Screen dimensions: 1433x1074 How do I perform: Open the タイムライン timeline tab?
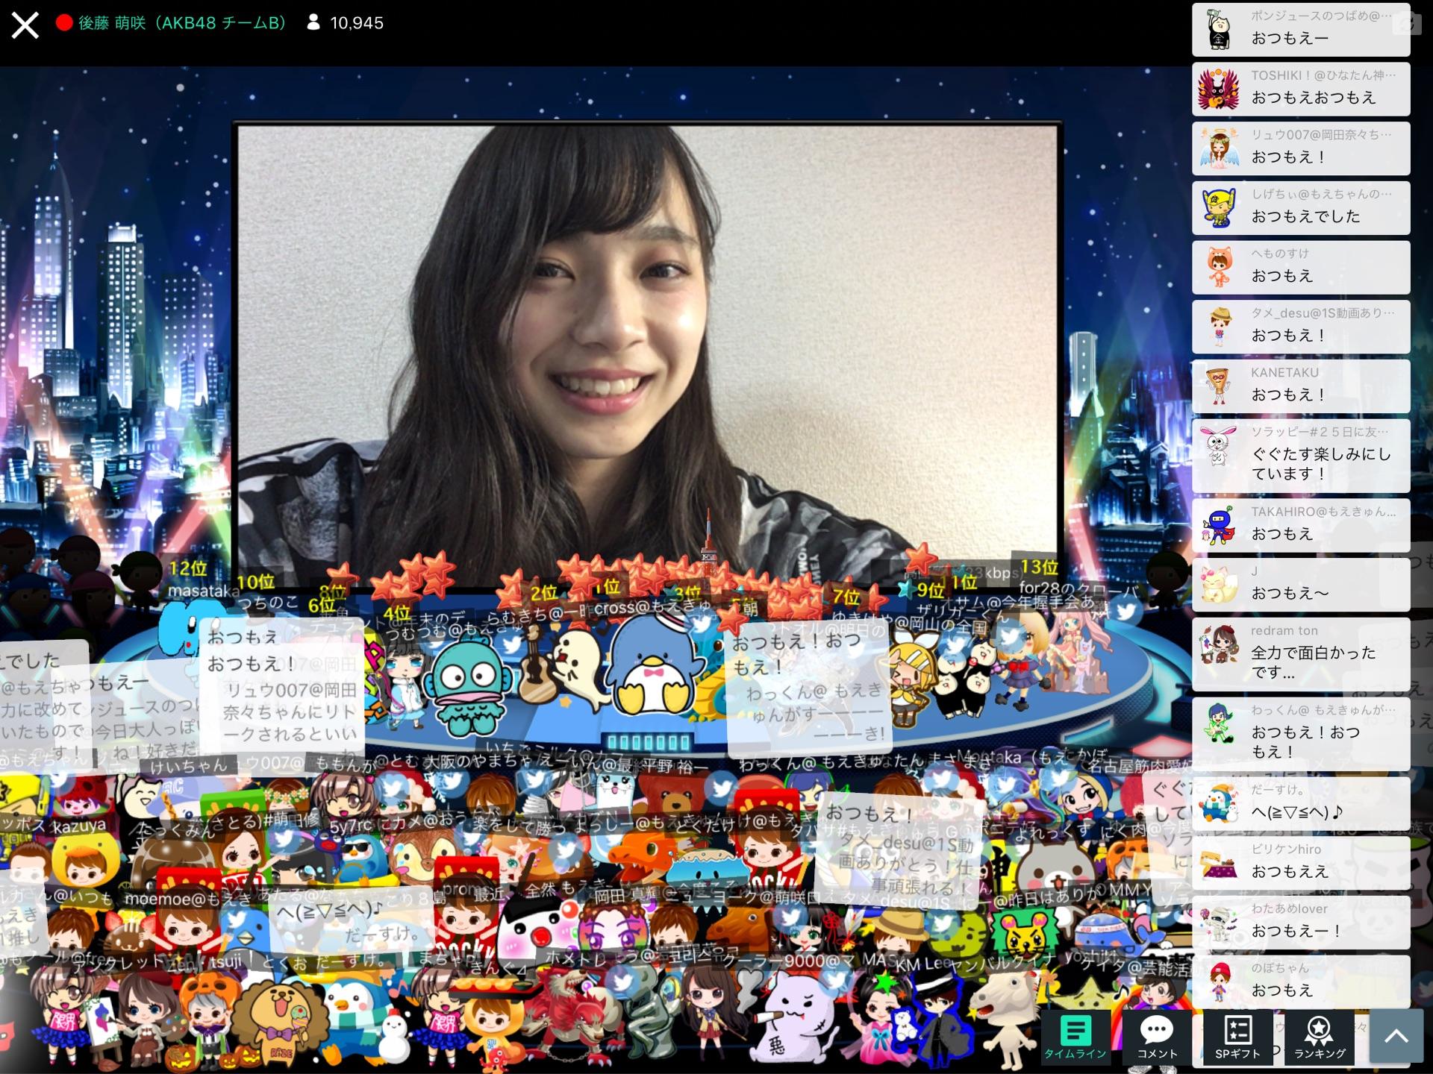(x=1075, y=1037)
